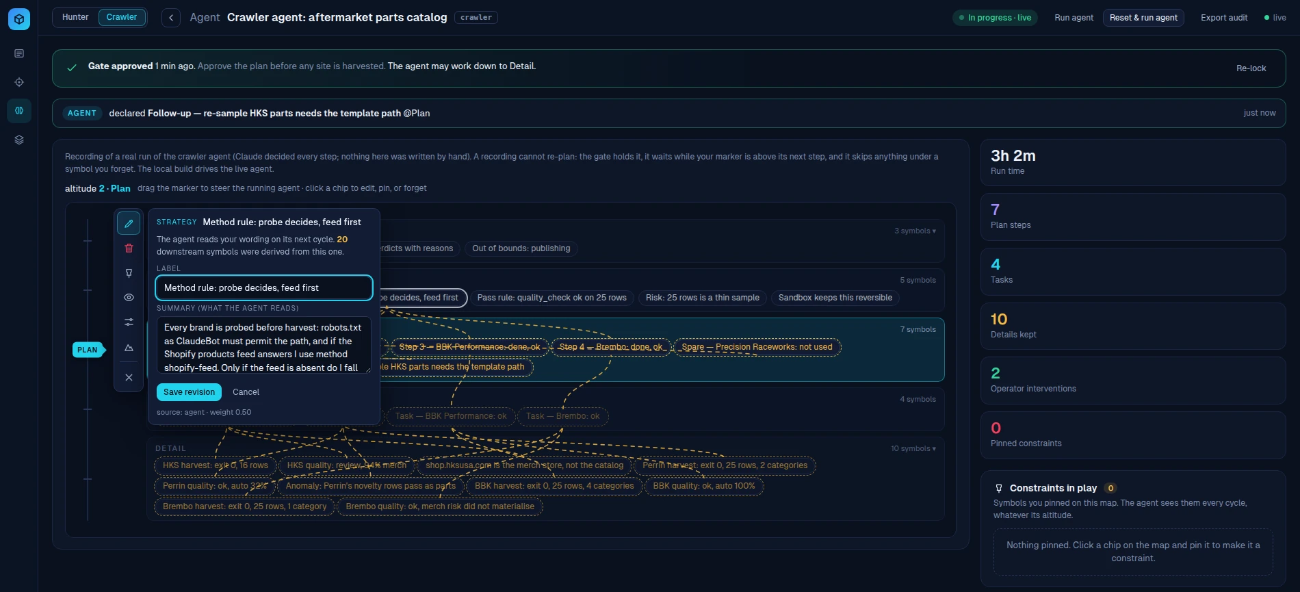This screenshot has width=1300, height=592.
Task: Expand the 10 symbols Detail dropdown
Action: pyautogui.click(x=913, y=449)
